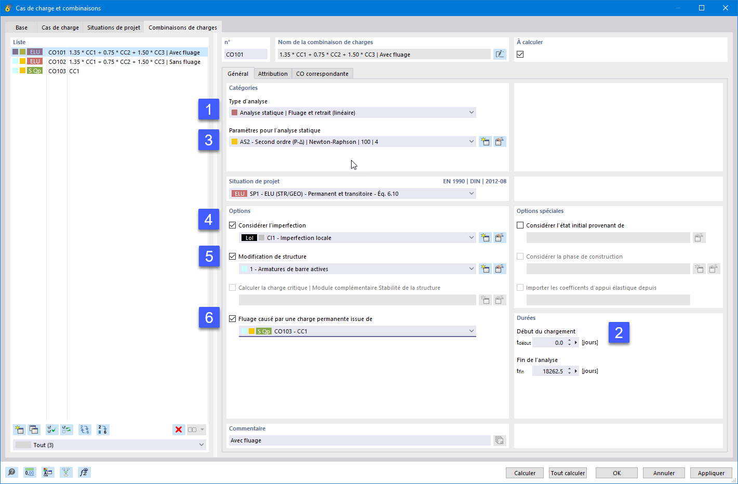
Task: Select CO102 Sans fluage in the list
Action: 110,62
